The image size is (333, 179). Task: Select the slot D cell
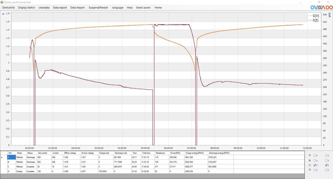click(x=11, y=171)
